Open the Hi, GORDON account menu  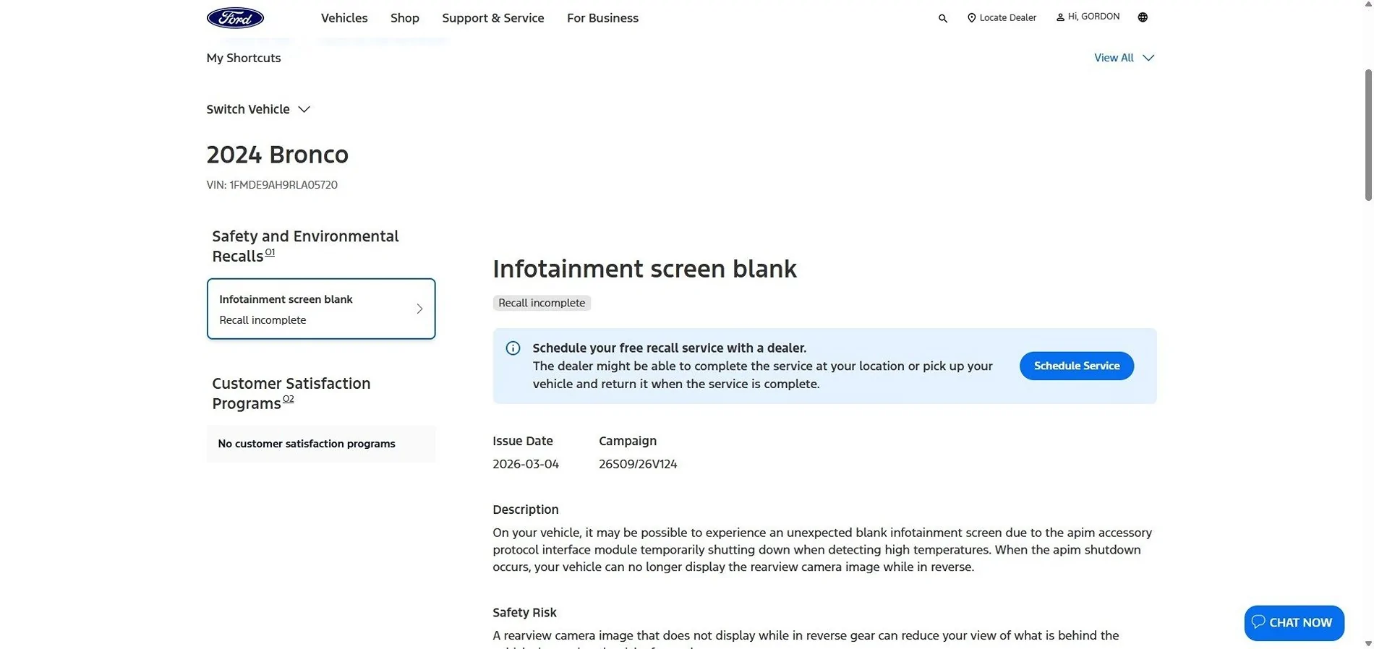pos(1088,17)
